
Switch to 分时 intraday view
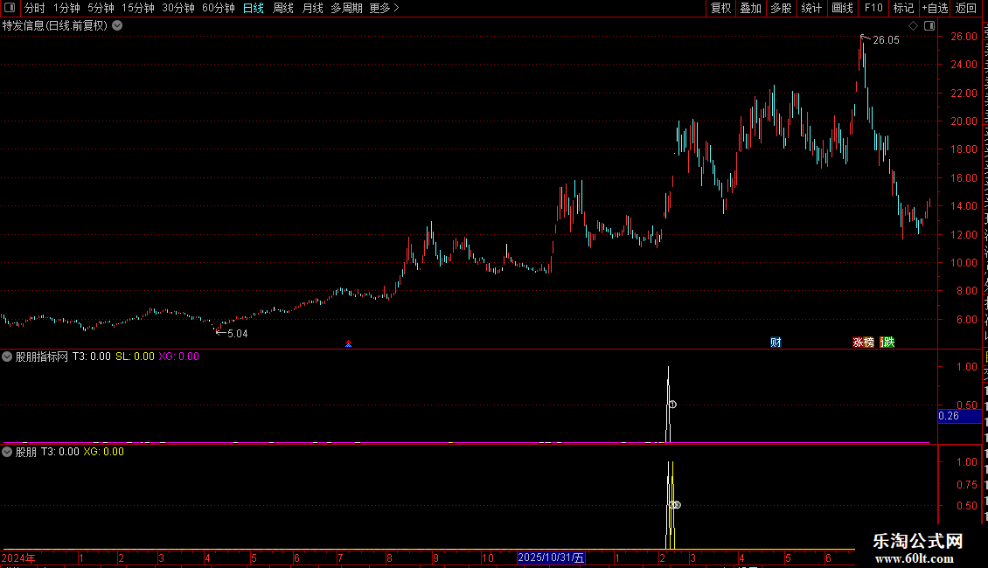click(x=35, y=8)
